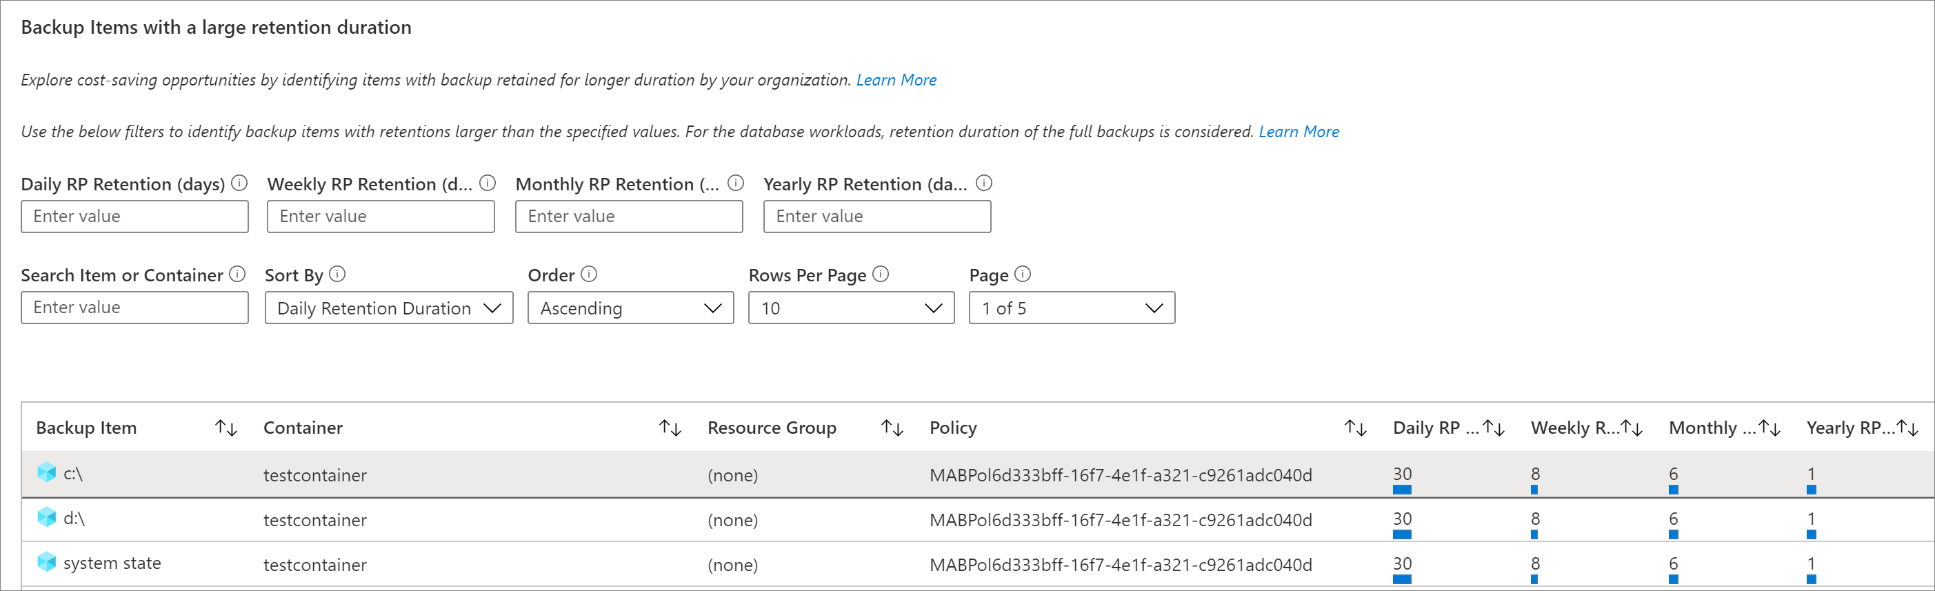
Task: Click the system state backup item
Action: [112, 563]
